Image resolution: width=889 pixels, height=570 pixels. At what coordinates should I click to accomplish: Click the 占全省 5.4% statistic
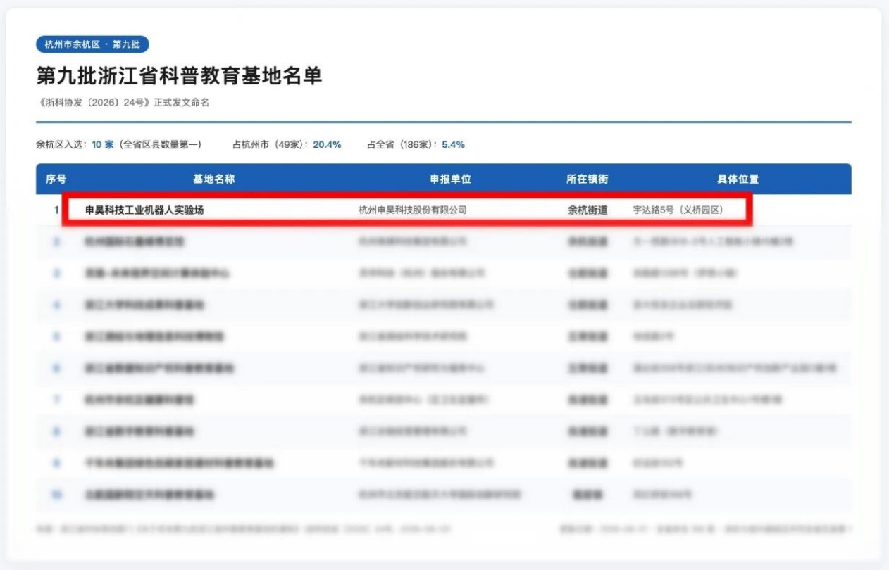[416, 145]
